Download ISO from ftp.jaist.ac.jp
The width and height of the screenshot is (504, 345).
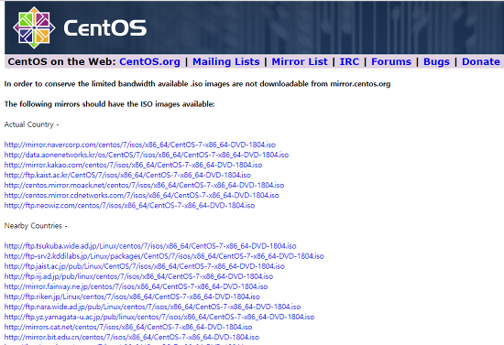[144, 266]
